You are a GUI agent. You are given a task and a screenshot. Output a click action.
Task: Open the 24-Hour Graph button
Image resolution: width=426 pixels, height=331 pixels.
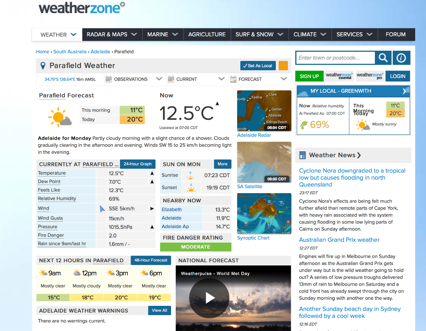coord(138,164)
